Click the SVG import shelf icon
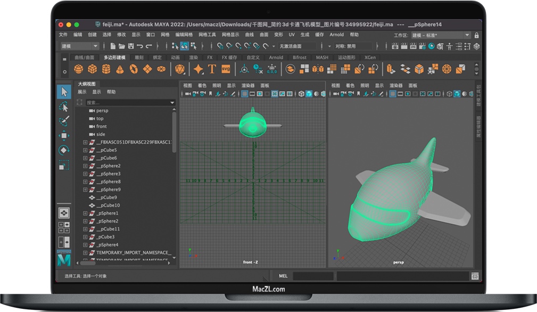 (x=226, y=69)
